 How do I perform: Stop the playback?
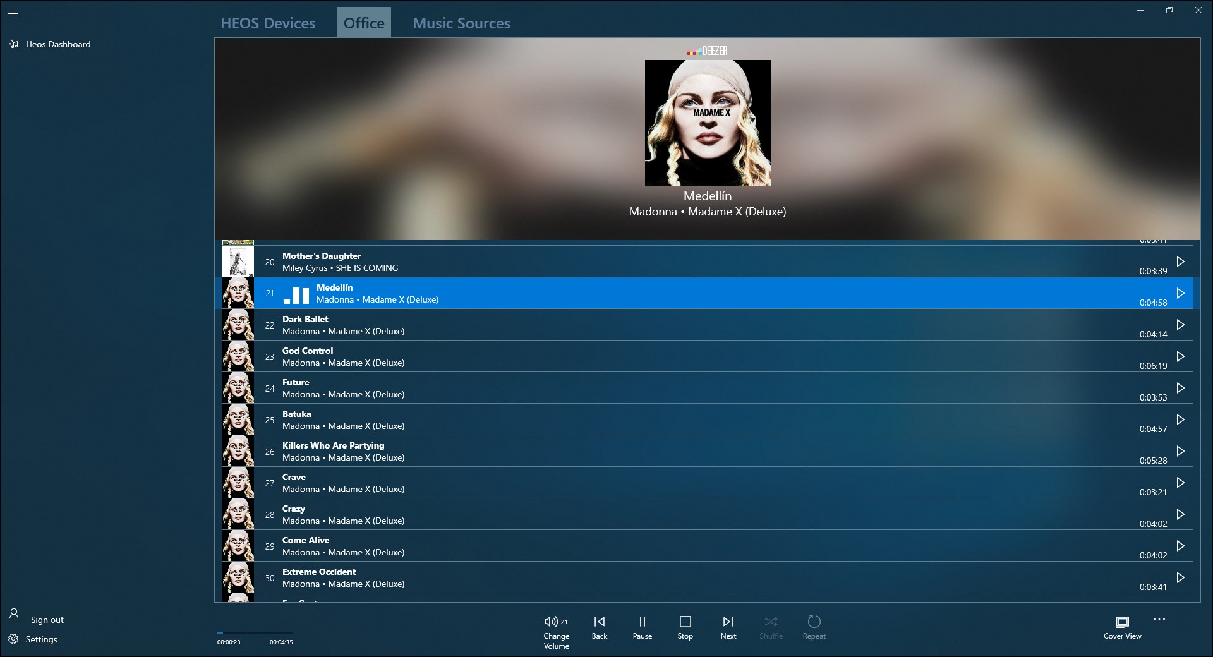click(x=685, y=628)
